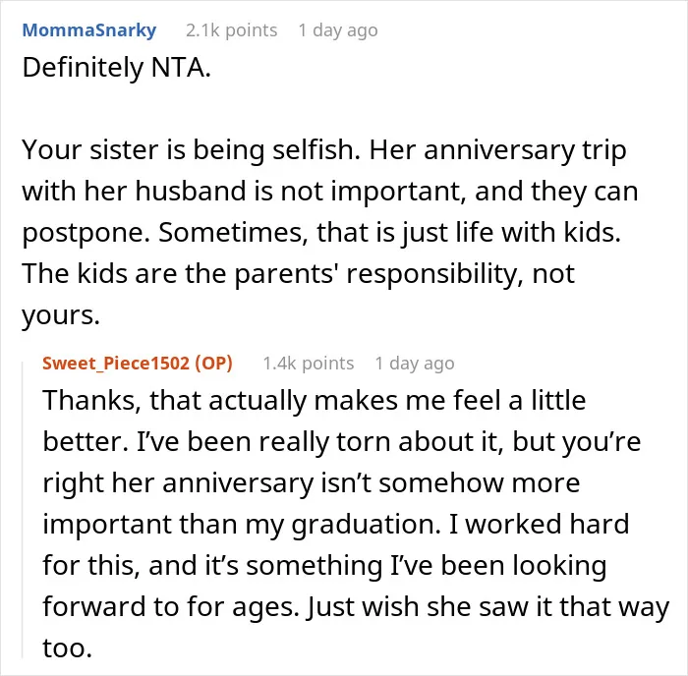Click the 2.1k points score
The height and width of the screenshot is (676, 688).
(x=231, y=30)
